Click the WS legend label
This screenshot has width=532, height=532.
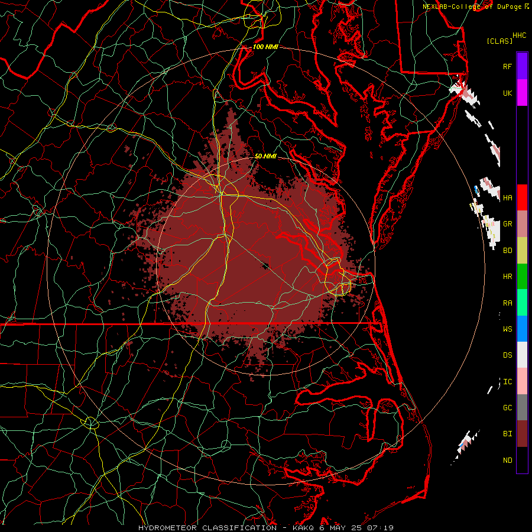coord(507,329)
